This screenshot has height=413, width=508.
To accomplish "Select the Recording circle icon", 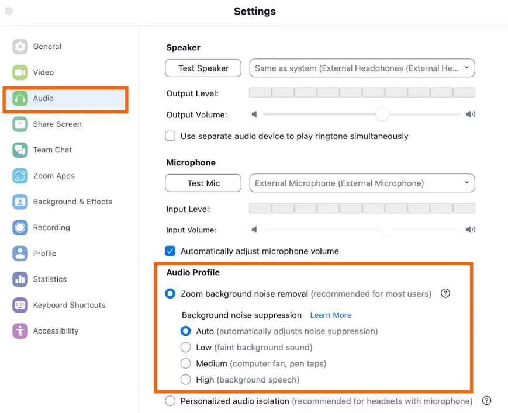I will pos(20,228).
